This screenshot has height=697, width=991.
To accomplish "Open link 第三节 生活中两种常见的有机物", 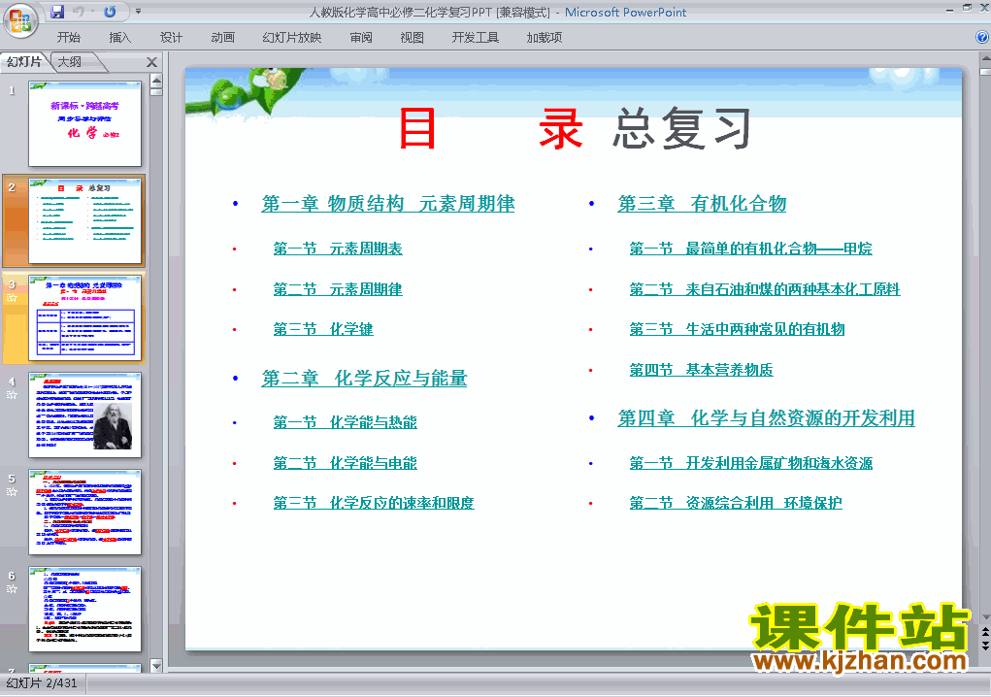I will pyautogui.click(x=737, y=329).
